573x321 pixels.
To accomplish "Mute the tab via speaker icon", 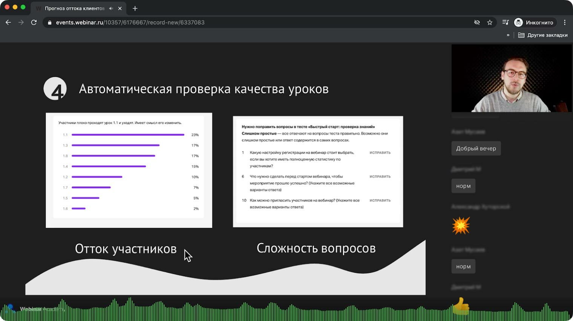I will [111, 8].
